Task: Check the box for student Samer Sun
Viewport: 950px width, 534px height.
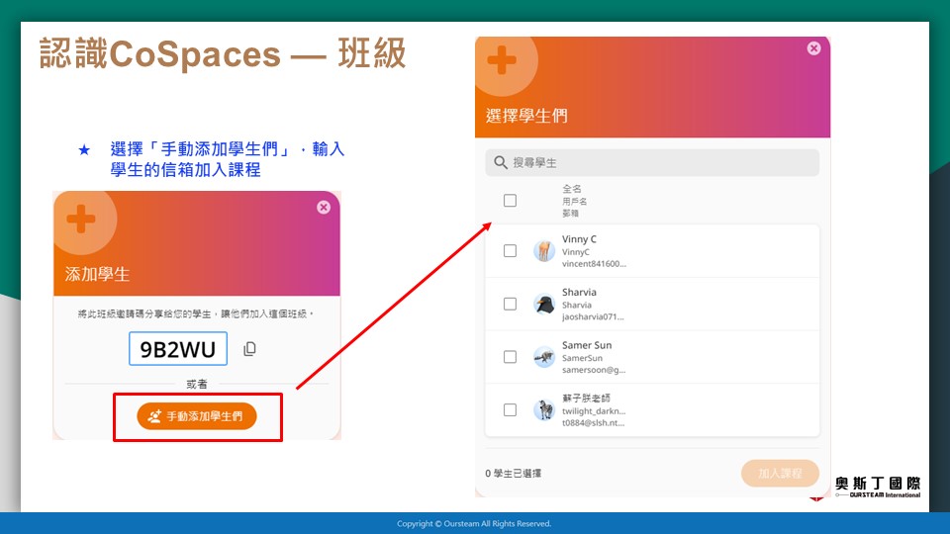Action: pos(511,357)
